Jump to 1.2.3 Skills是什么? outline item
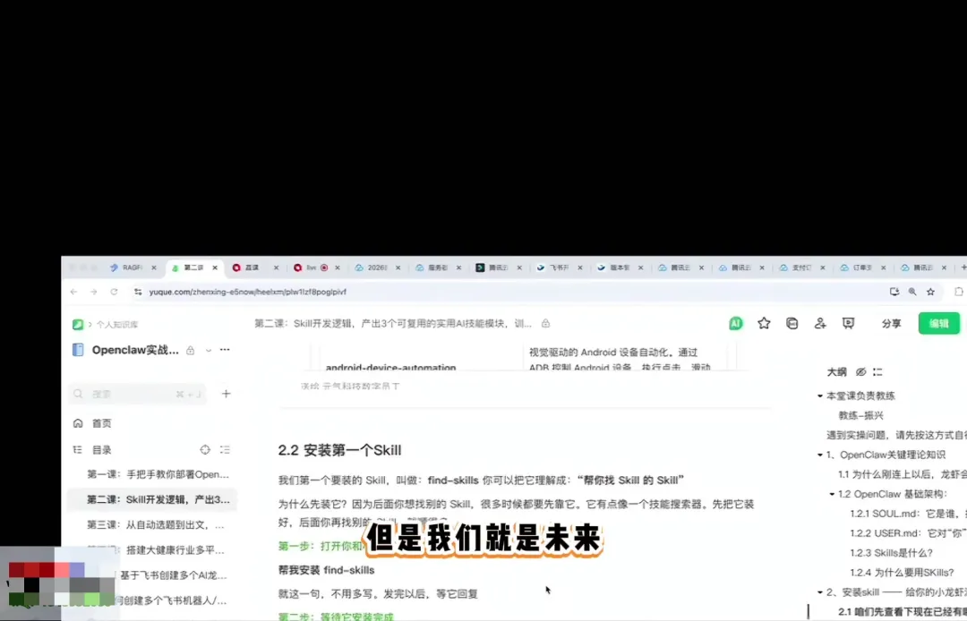 pyautogui.click(x=891, y=553)
